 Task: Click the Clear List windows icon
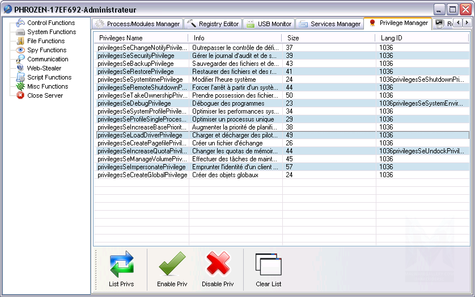(268, 265)
